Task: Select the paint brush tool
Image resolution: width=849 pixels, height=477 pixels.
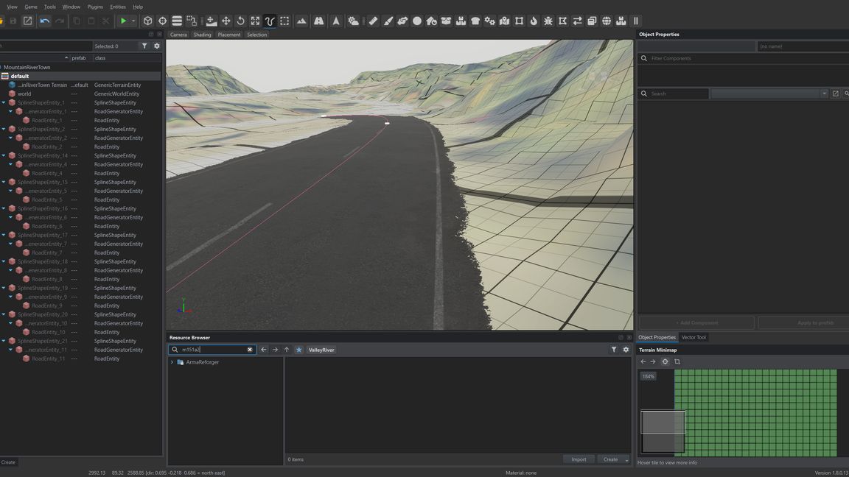Action: point(388,21)
